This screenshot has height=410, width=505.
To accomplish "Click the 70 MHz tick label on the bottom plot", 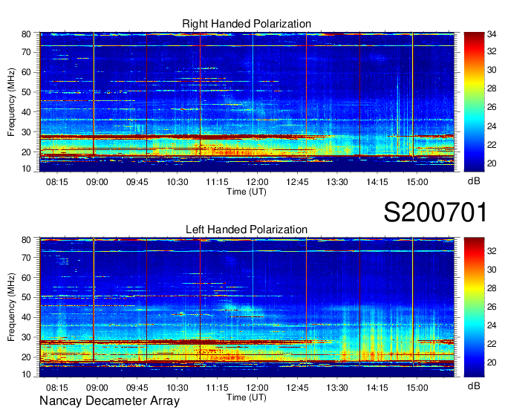I will tap(26, 258).
